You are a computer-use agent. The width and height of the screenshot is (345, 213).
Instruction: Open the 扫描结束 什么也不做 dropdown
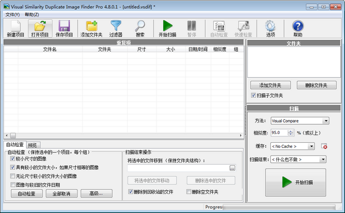point(323,159)
